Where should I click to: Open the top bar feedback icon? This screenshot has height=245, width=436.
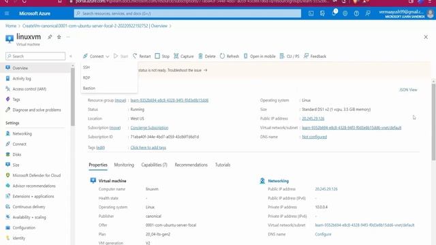[368, 14]
